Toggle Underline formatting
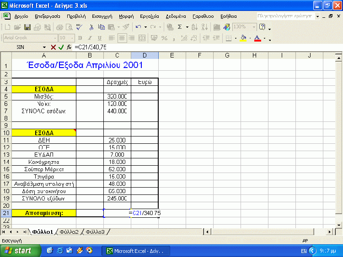 pyautogui.click(x=100, y=38)
